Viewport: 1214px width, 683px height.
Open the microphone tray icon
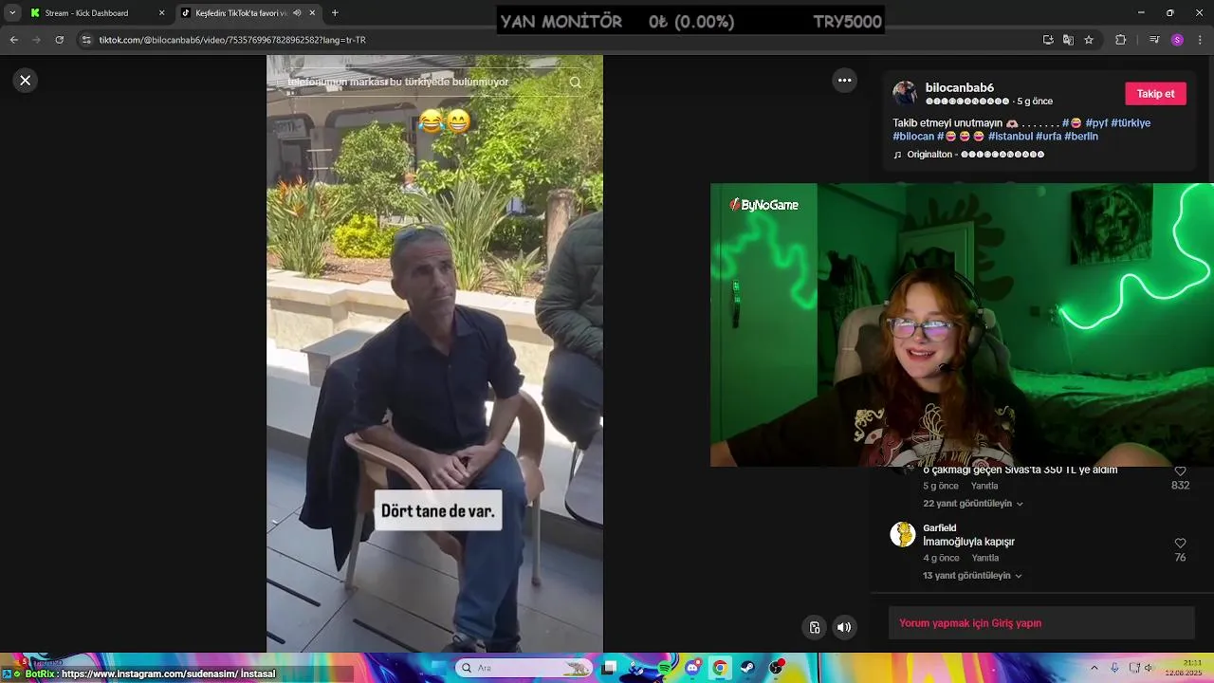tap(1114, 668)
